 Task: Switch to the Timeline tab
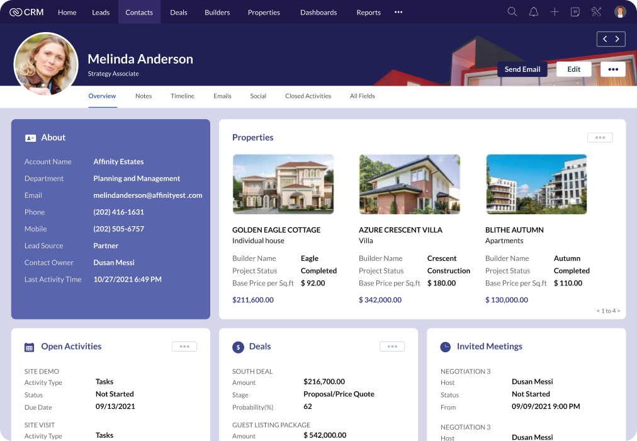tap(183, 96)
